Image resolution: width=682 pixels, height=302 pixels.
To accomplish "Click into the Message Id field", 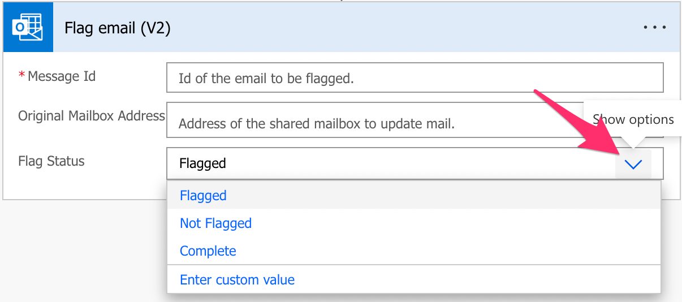I will pos(415,77).
